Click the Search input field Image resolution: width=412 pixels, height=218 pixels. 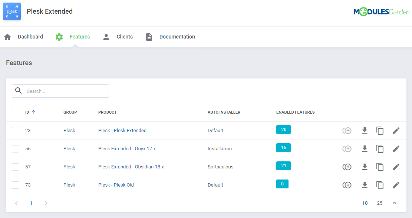[60, 91]
